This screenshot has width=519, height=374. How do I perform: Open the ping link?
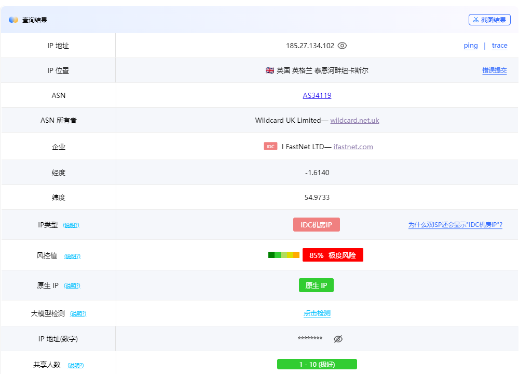pyautogui.click(x=471, y=46)
